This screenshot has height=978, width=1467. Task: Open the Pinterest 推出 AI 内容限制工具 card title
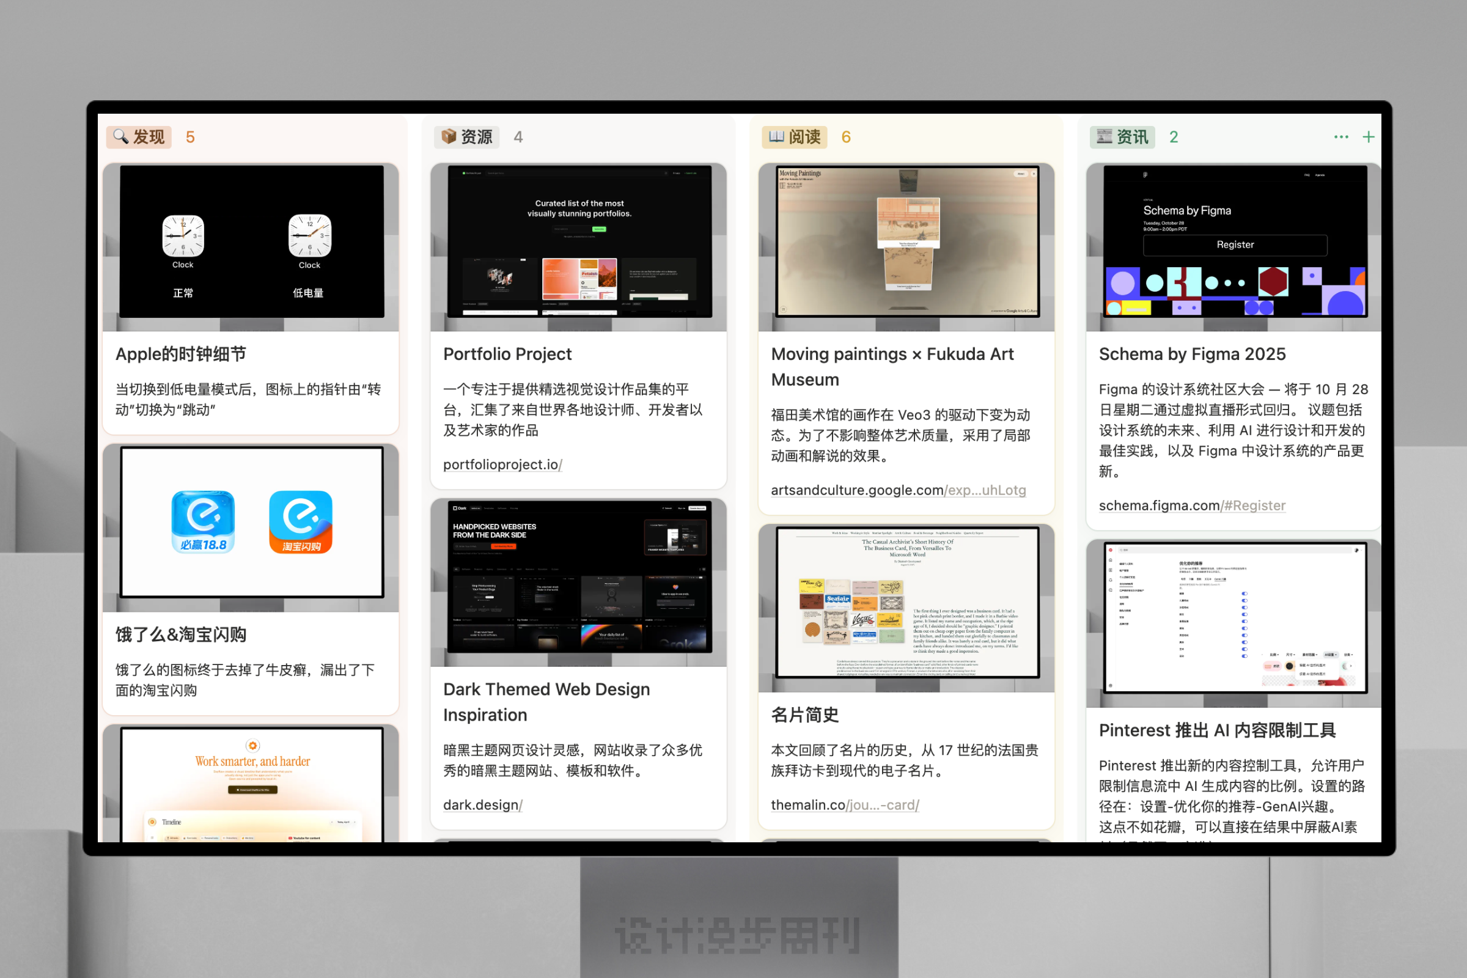pyautogui.click(x=1217, y=730)
